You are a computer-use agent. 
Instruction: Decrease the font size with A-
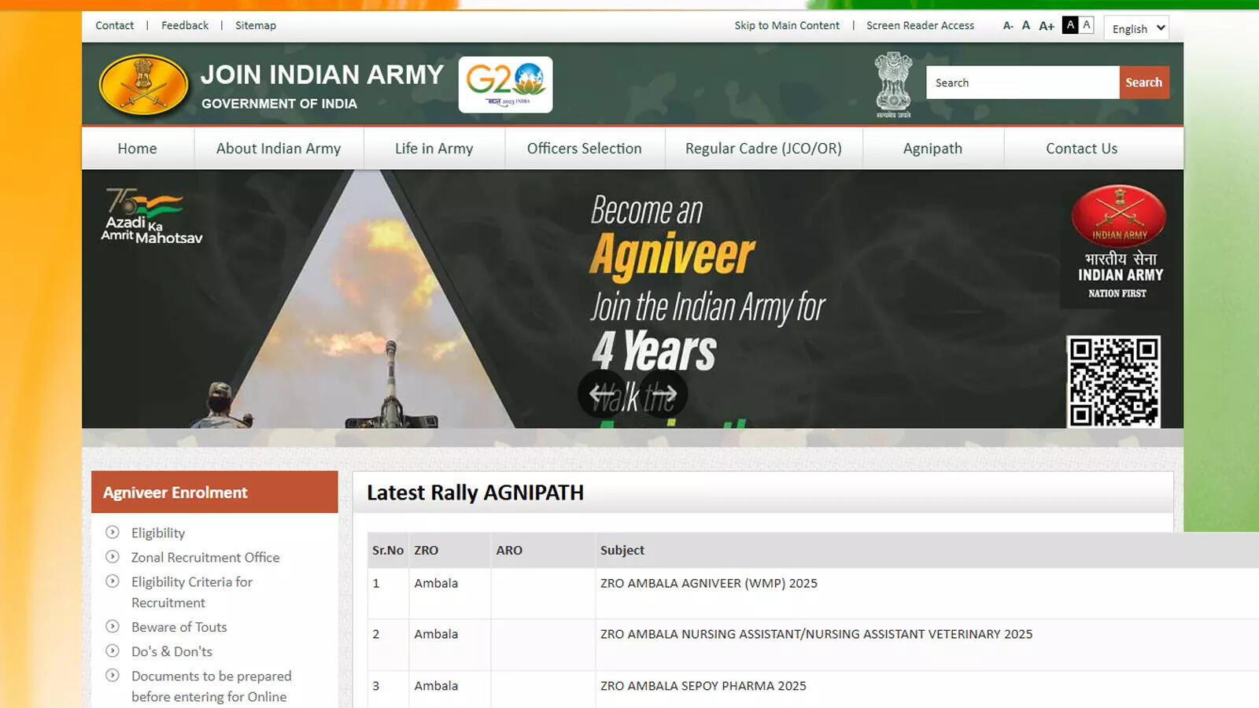coord(1008,26)
